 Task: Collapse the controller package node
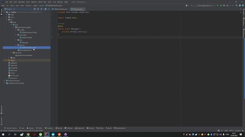coord(16,35)
